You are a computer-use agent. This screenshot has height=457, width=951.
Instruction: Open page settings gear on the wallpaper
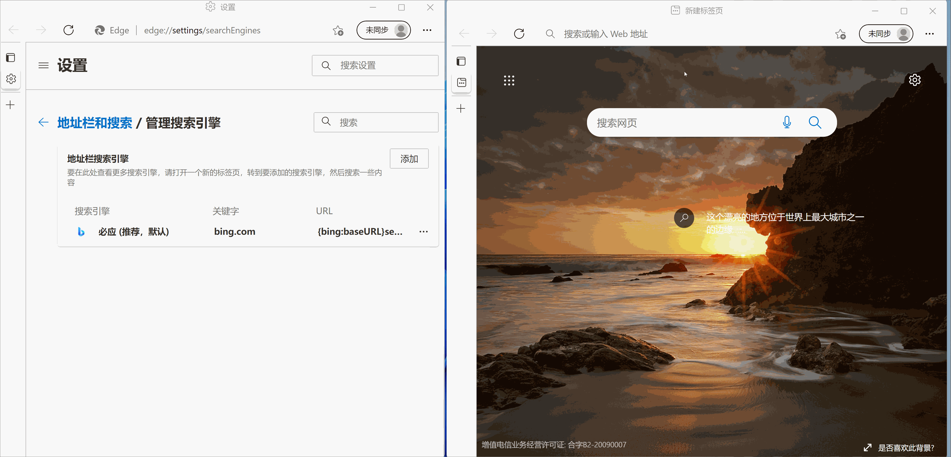(x=915, y=80)
